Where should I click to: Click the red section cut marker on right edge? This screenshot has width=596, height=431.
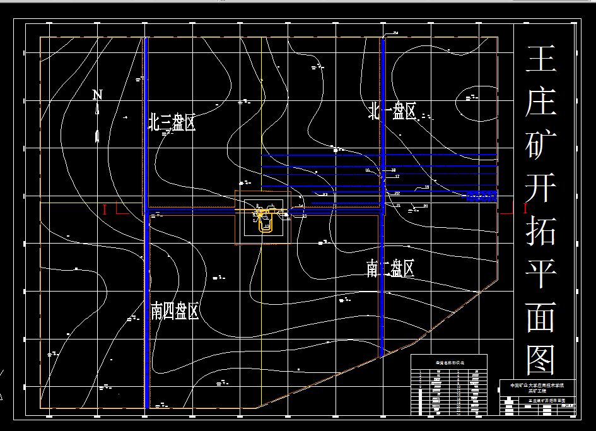point(525,208)
